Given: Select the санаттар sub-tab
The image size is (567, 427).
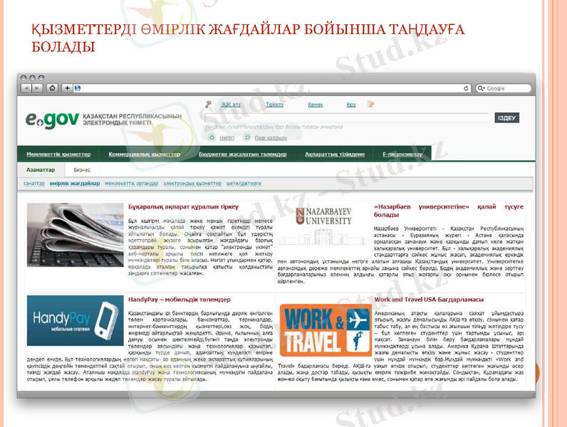Looking at the screenshot, I should point(34,183).
